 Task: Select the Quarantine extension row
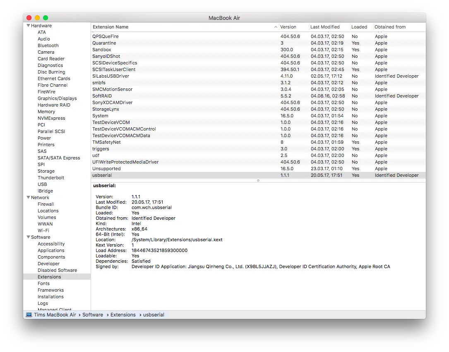[x=258, y=43]
